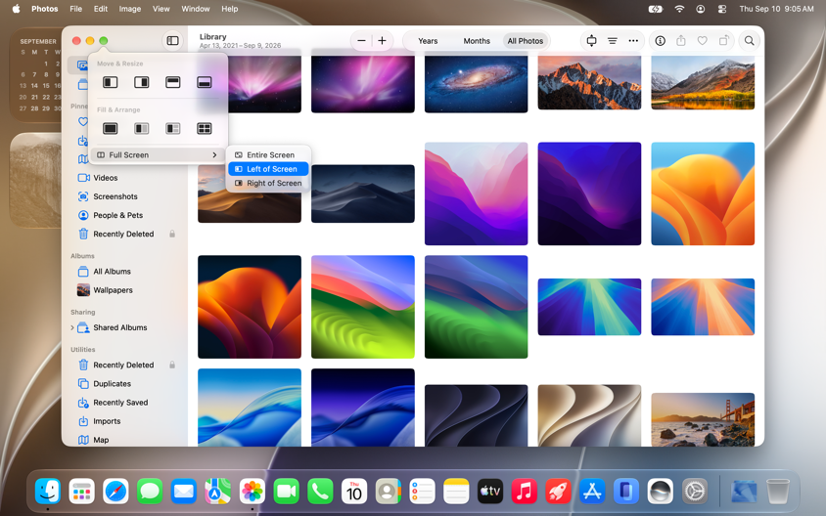Open Finder from the Dock
This screenshot has height=516, width=826.
click(48, 492)
